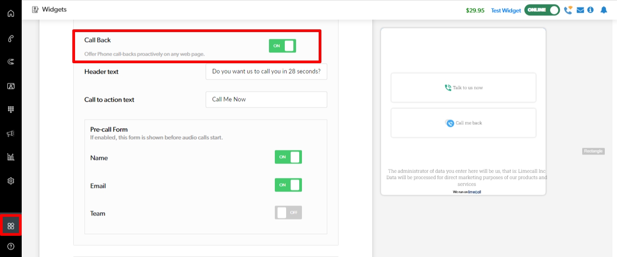Screen dimensions: 617x257
Task: Open the contacts card sidebar icon
Action: click(x=11, y=86)
